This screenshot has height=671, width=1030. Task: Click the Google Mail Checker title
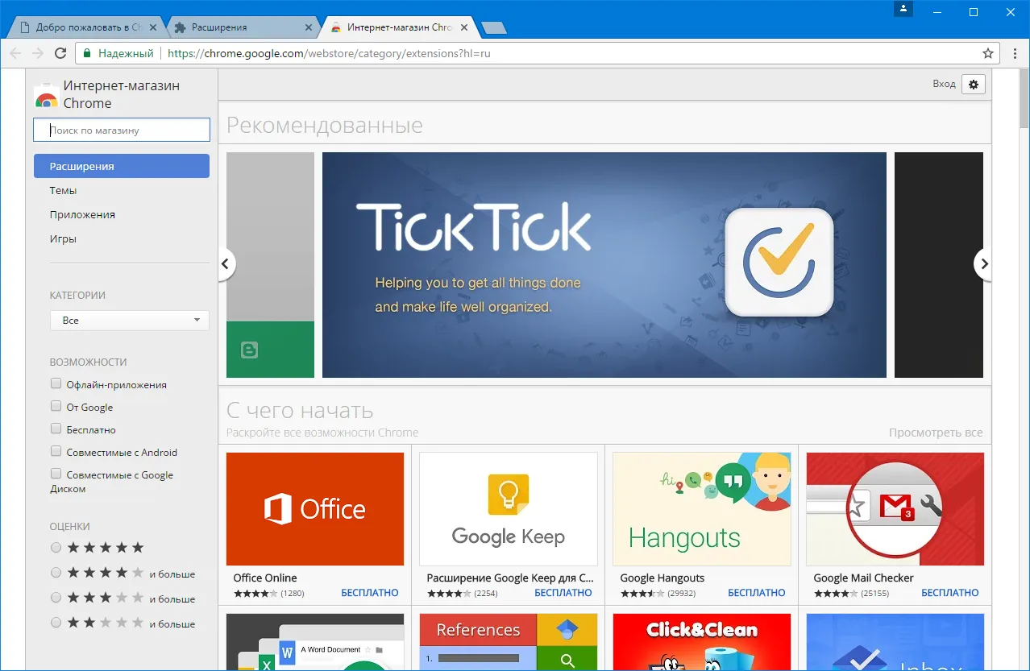point(863,578)
